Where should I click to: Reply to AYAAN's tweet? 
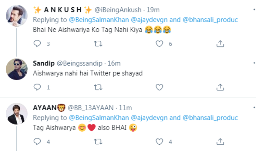coord(37,141)
